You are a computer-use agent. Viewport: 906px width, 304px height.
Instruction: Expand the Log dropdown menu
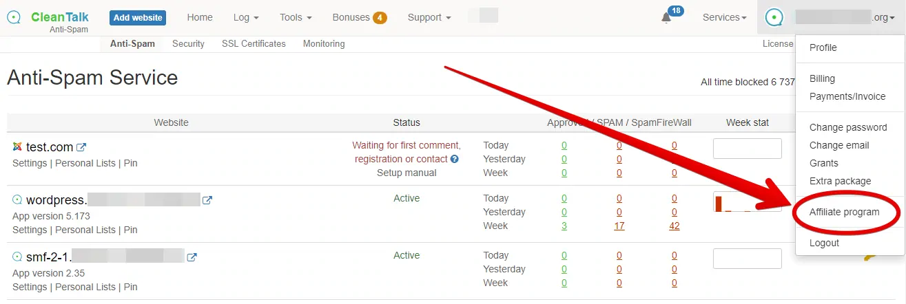click(x=246, y=17)
